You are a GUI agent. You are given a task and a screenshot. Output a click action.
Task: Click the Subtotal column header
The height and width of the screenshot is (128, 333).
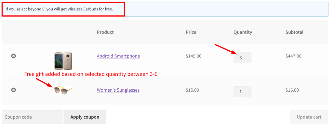click(294, 32)
